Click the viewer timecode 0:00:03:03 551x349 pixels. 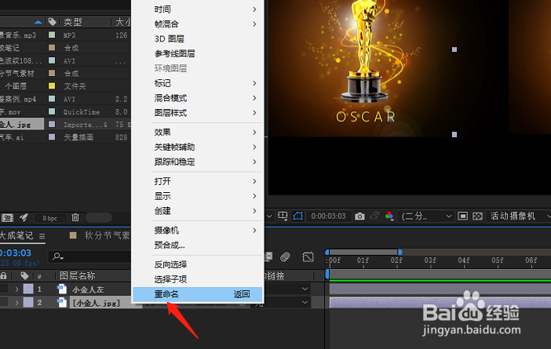tap(328, 216)
